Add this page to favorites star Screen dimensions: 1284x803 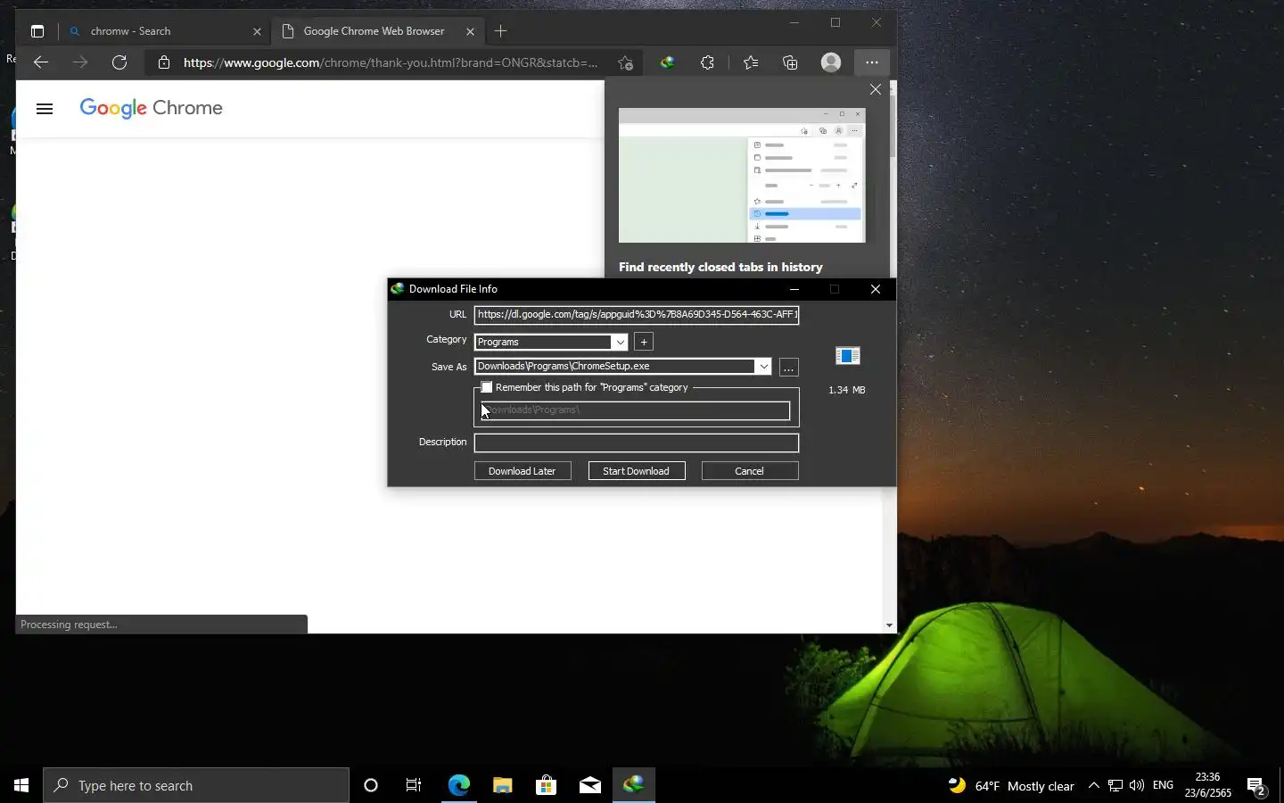(x=625, y=62)
